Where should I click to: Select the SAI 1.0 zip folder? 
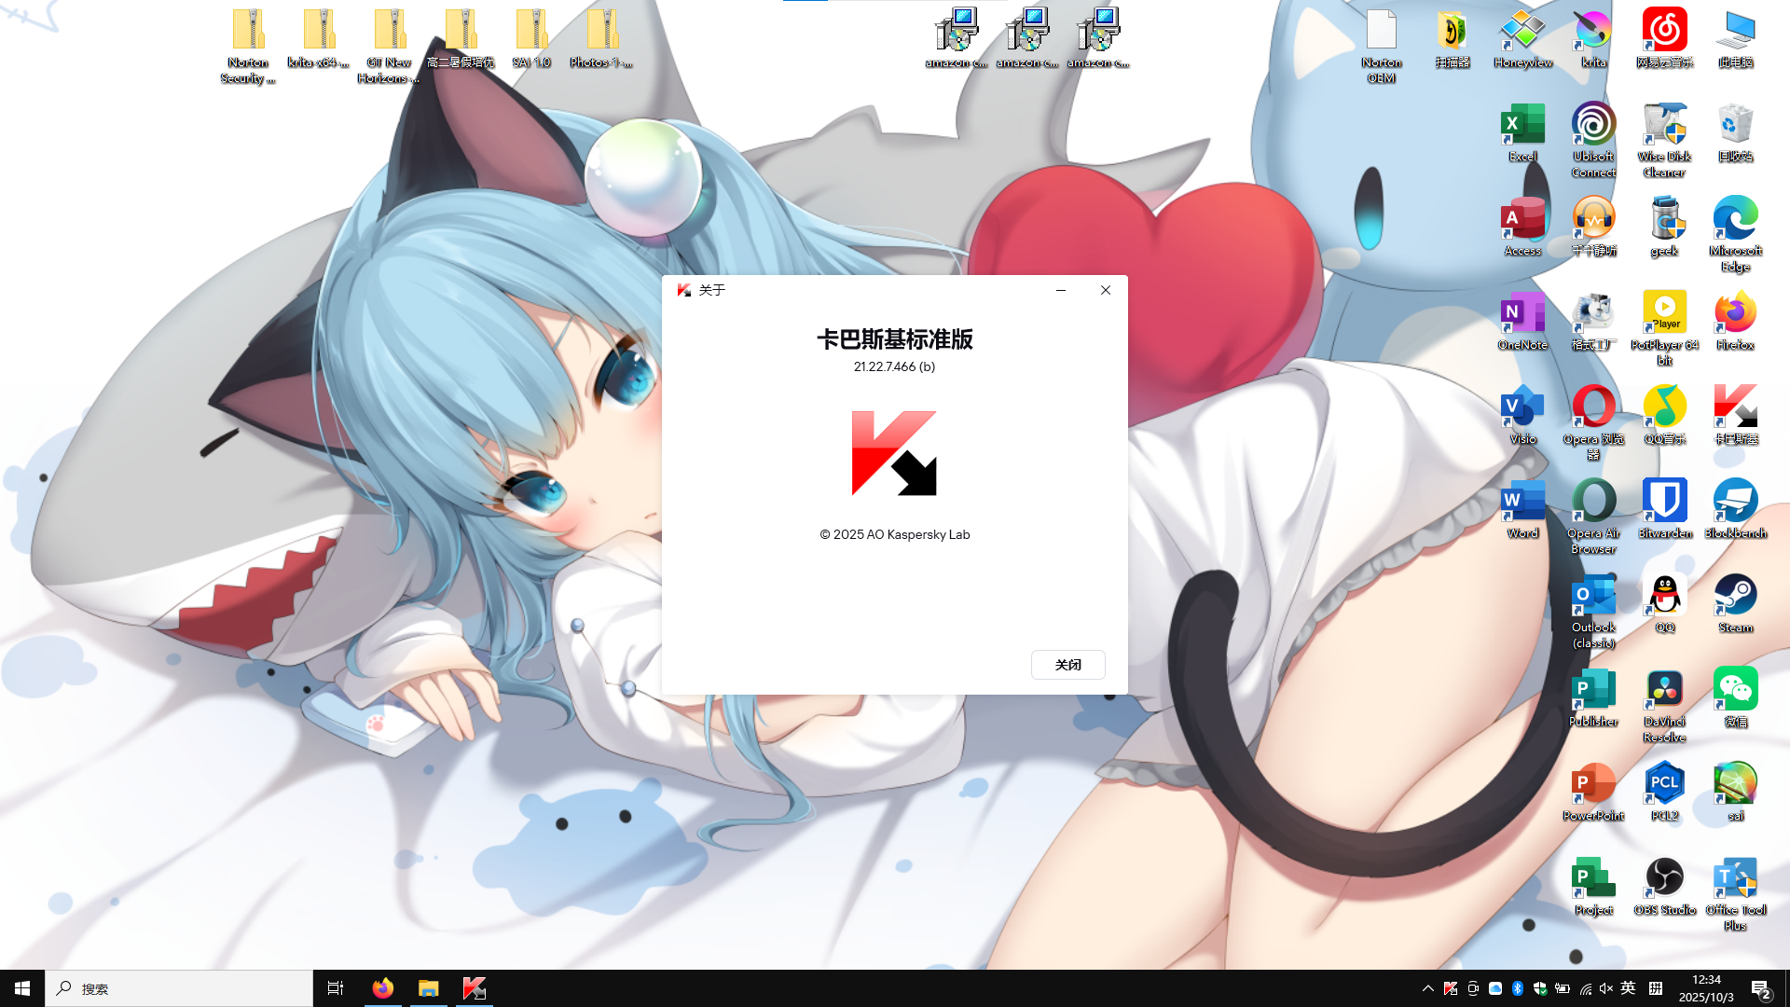(x=531, y=39)
